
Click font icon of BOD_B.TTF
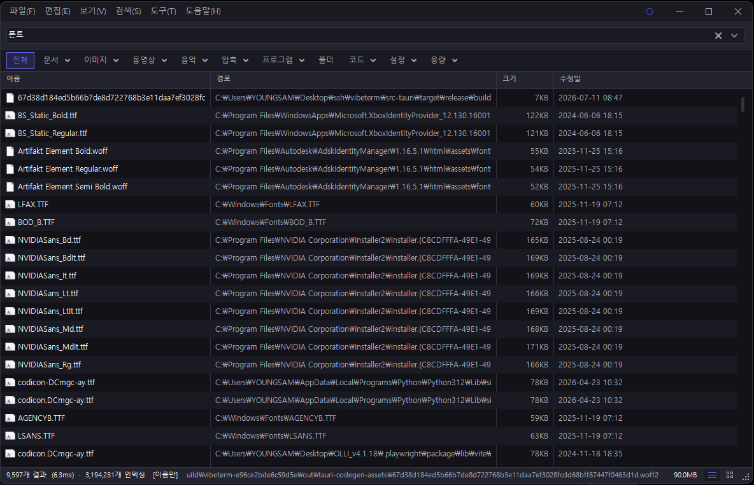(x=10, y=222)
